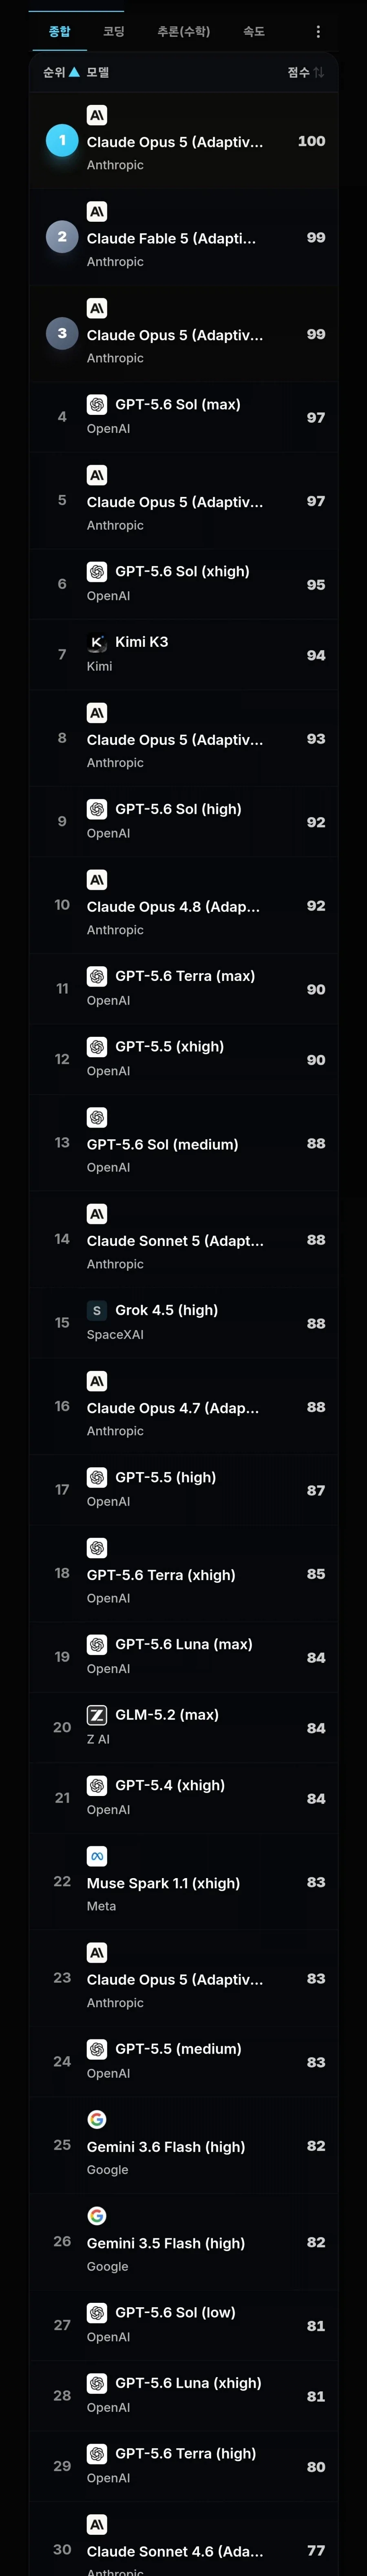The height and width of the screenshot is (2576, 367).
Task: Switch to the 추론(수학) tab
Action: [183, 32]
